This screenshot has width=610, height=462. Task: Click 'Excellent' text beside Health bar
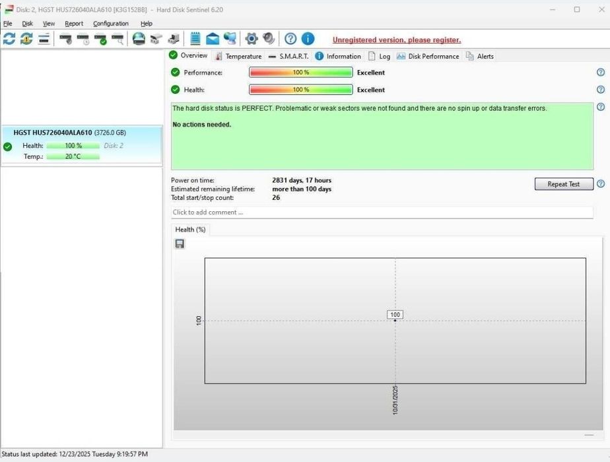pyautogui.click(x=371, y=90)
